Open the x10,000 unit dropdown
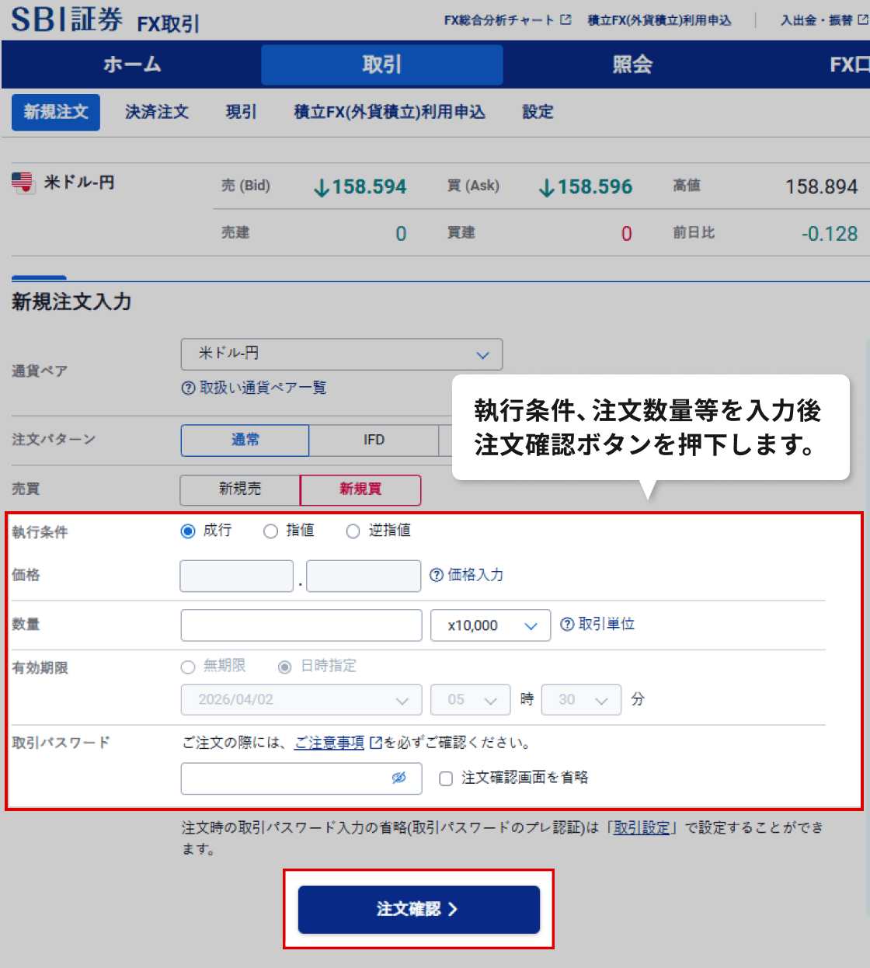 (491, 625)
